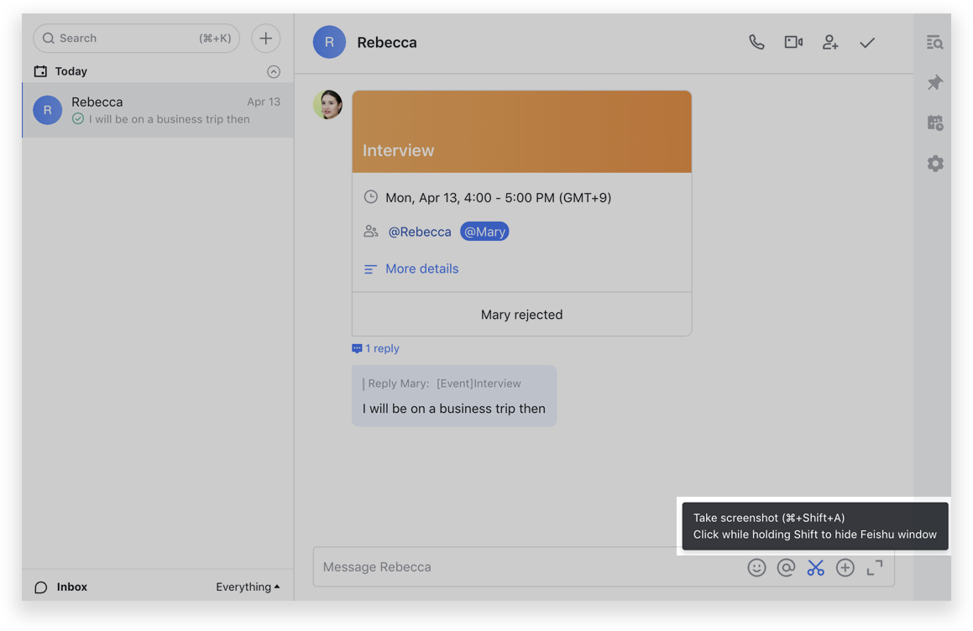
Task: Click the More details lines icon
Action: tap(370, 269)
